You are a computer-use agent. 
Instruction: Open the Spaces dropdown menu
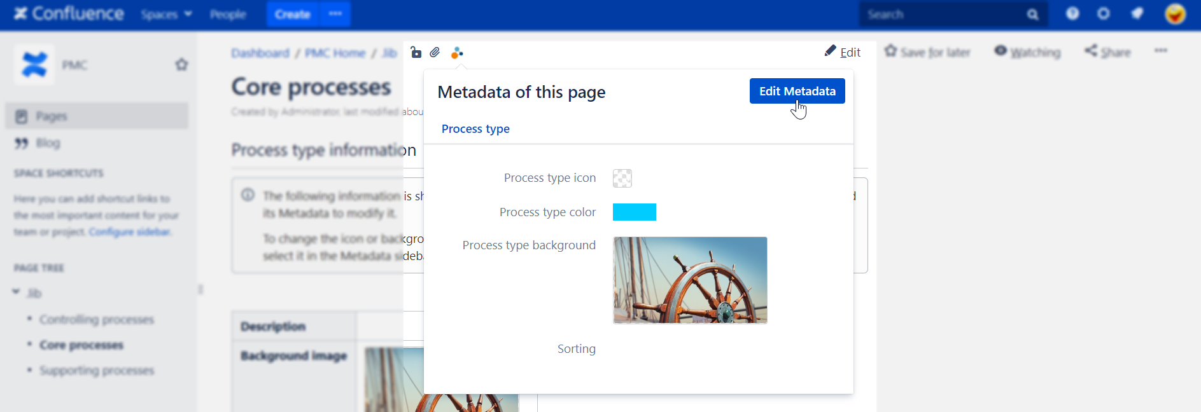coord(166,14)
